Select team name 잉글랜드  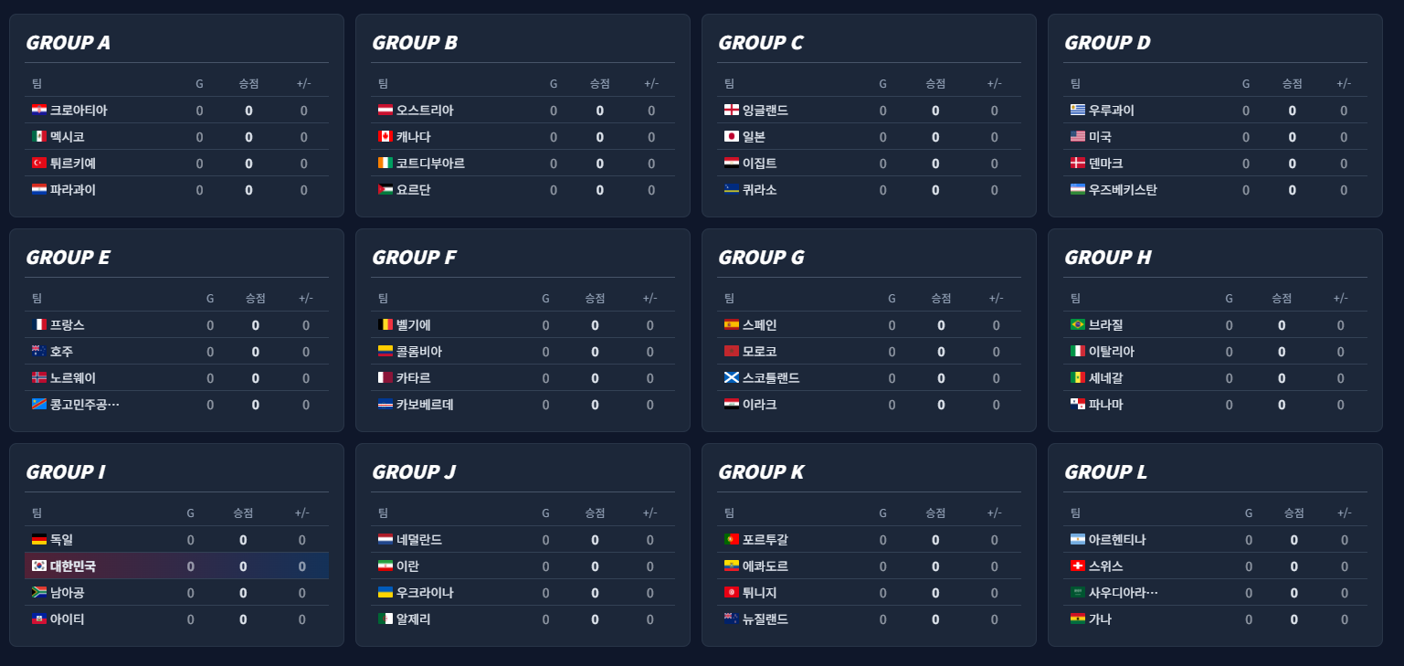[765, 111]
